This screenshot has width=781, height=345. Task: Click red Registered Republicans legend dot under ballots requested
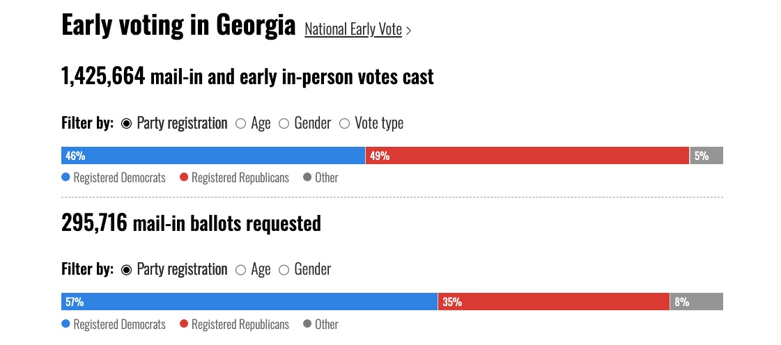pos(184,324)
